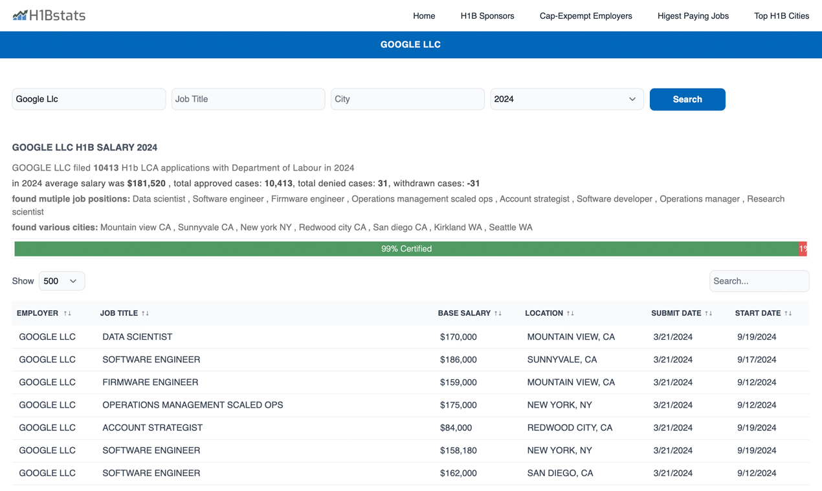Click GOOGLE LLC H1B SALARY 2024 heading

(85, 147)
